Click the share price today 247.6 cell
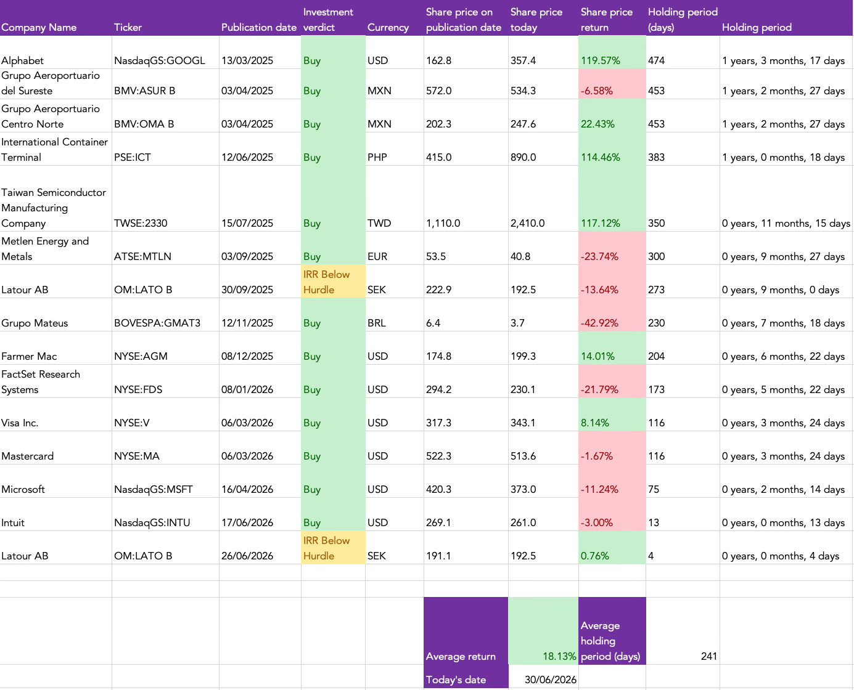This screenshot has width=854, height=690. point(543,116)
